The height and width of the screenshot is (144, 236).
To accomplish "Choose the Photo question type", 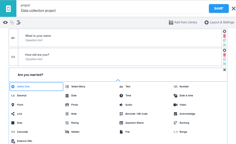I will [x=74, y=105].
